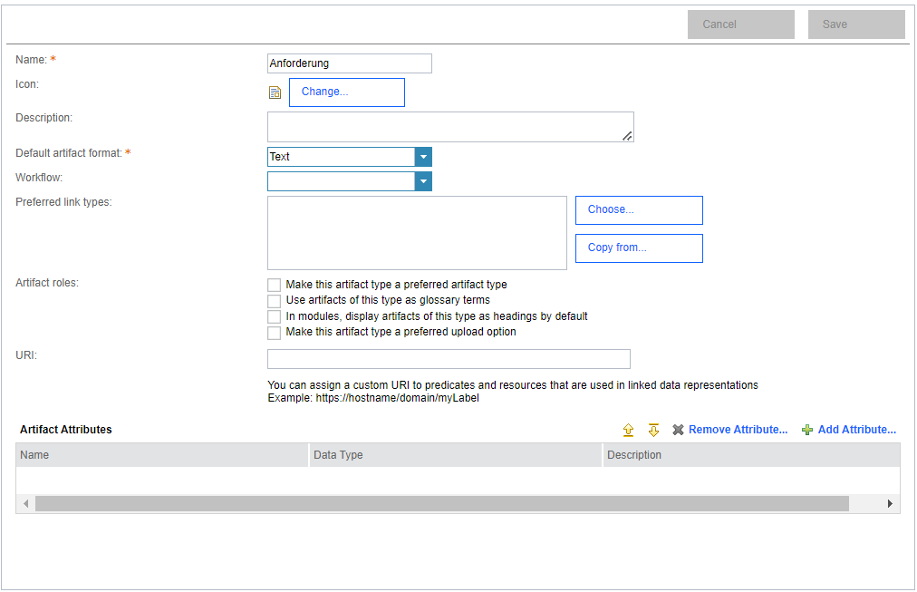Click the Name field containing Anforderung
917x592 pixels.
349,63
